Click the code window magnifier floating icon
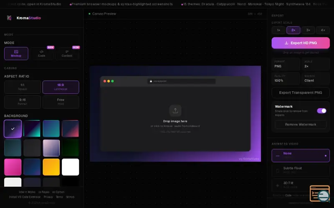Viewport: 334px width, 208px height. (320, 193)
